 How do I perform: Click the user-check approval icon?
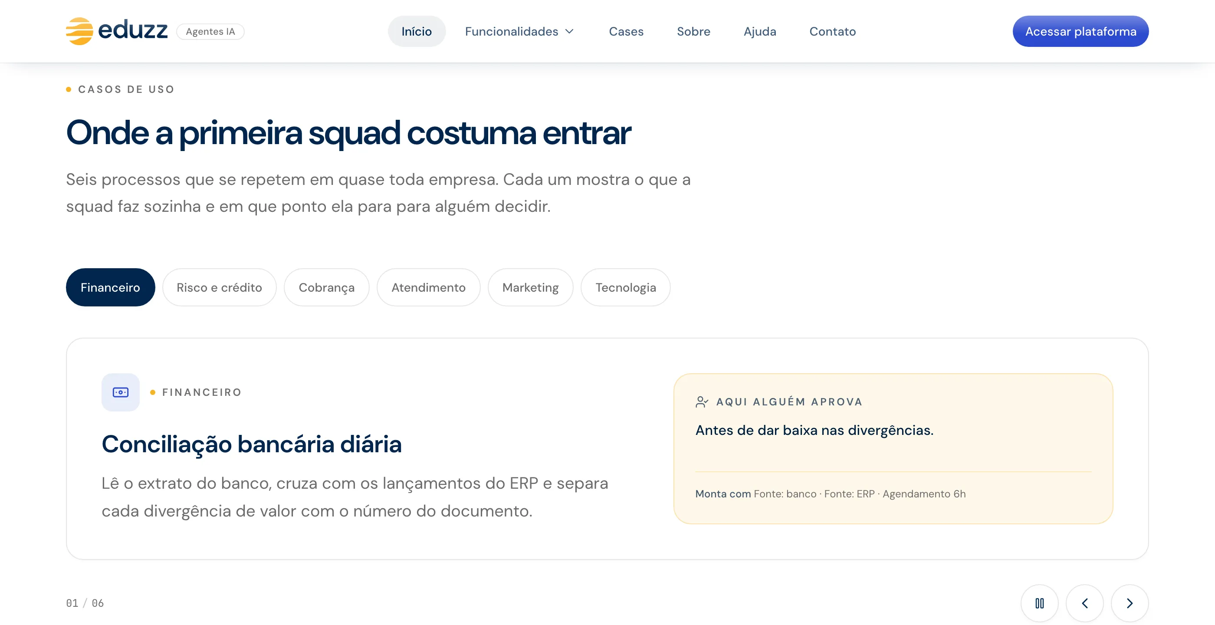pos(702,402)
